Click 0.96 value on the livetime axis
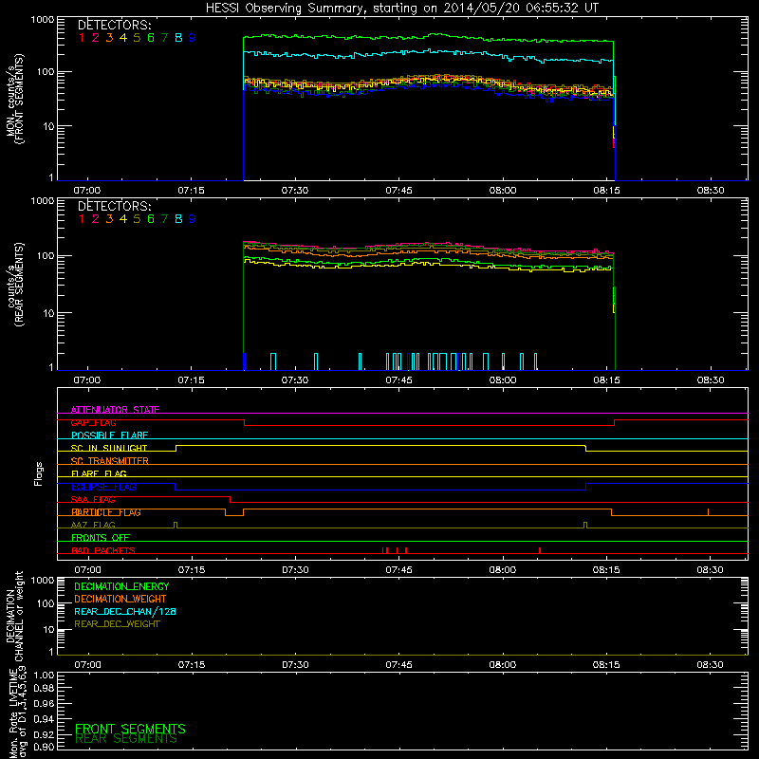Screen dimensions: 759x759 pos(44,703)
